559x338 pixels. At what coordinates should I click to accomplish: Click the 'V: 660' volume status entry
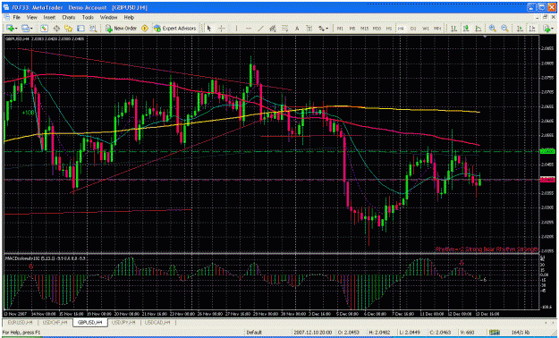click(x=468, y=333)
